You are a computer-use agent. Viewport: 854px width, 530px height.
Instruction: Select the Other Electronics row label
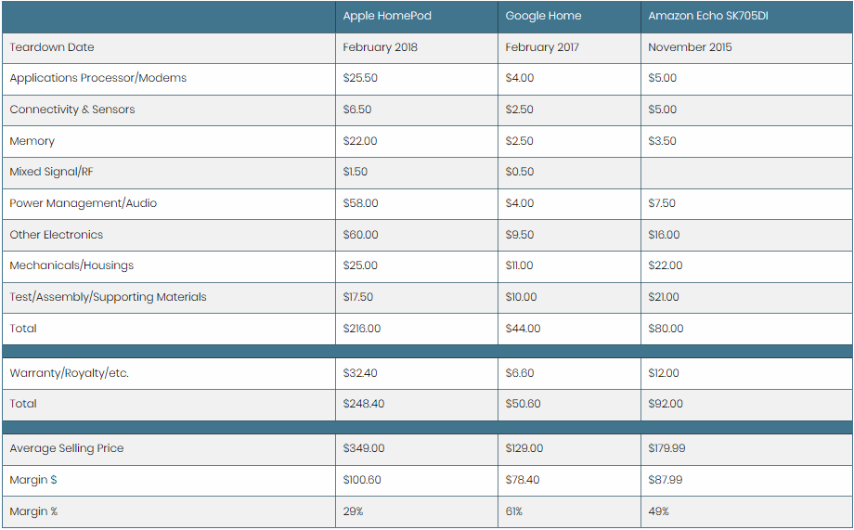point(57,235)
